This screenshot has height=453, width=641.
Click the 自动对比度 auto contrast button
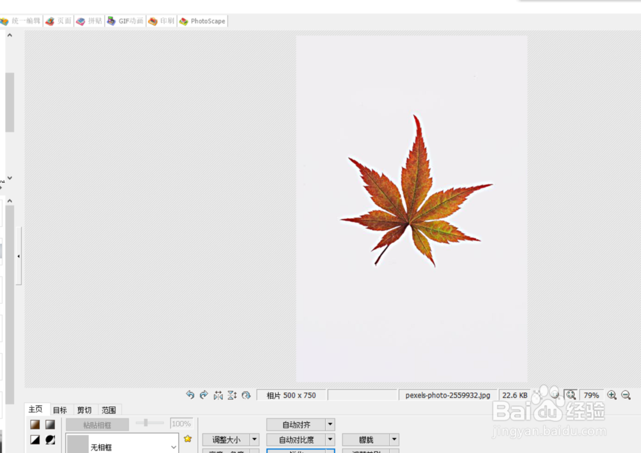[296, 440]
